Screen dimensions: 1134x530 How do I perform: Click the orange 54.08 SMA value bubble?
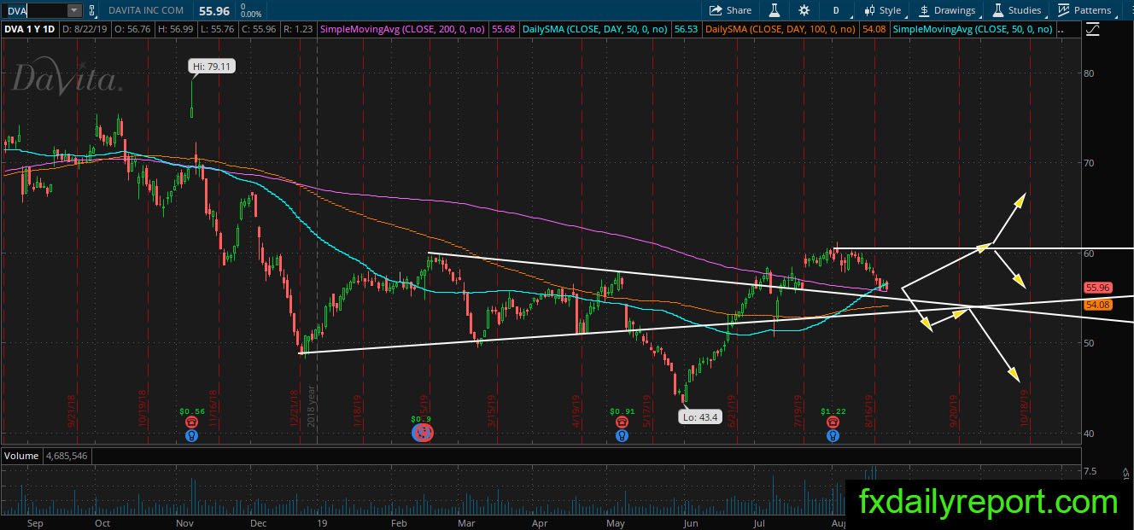[x=1096, y=305]
